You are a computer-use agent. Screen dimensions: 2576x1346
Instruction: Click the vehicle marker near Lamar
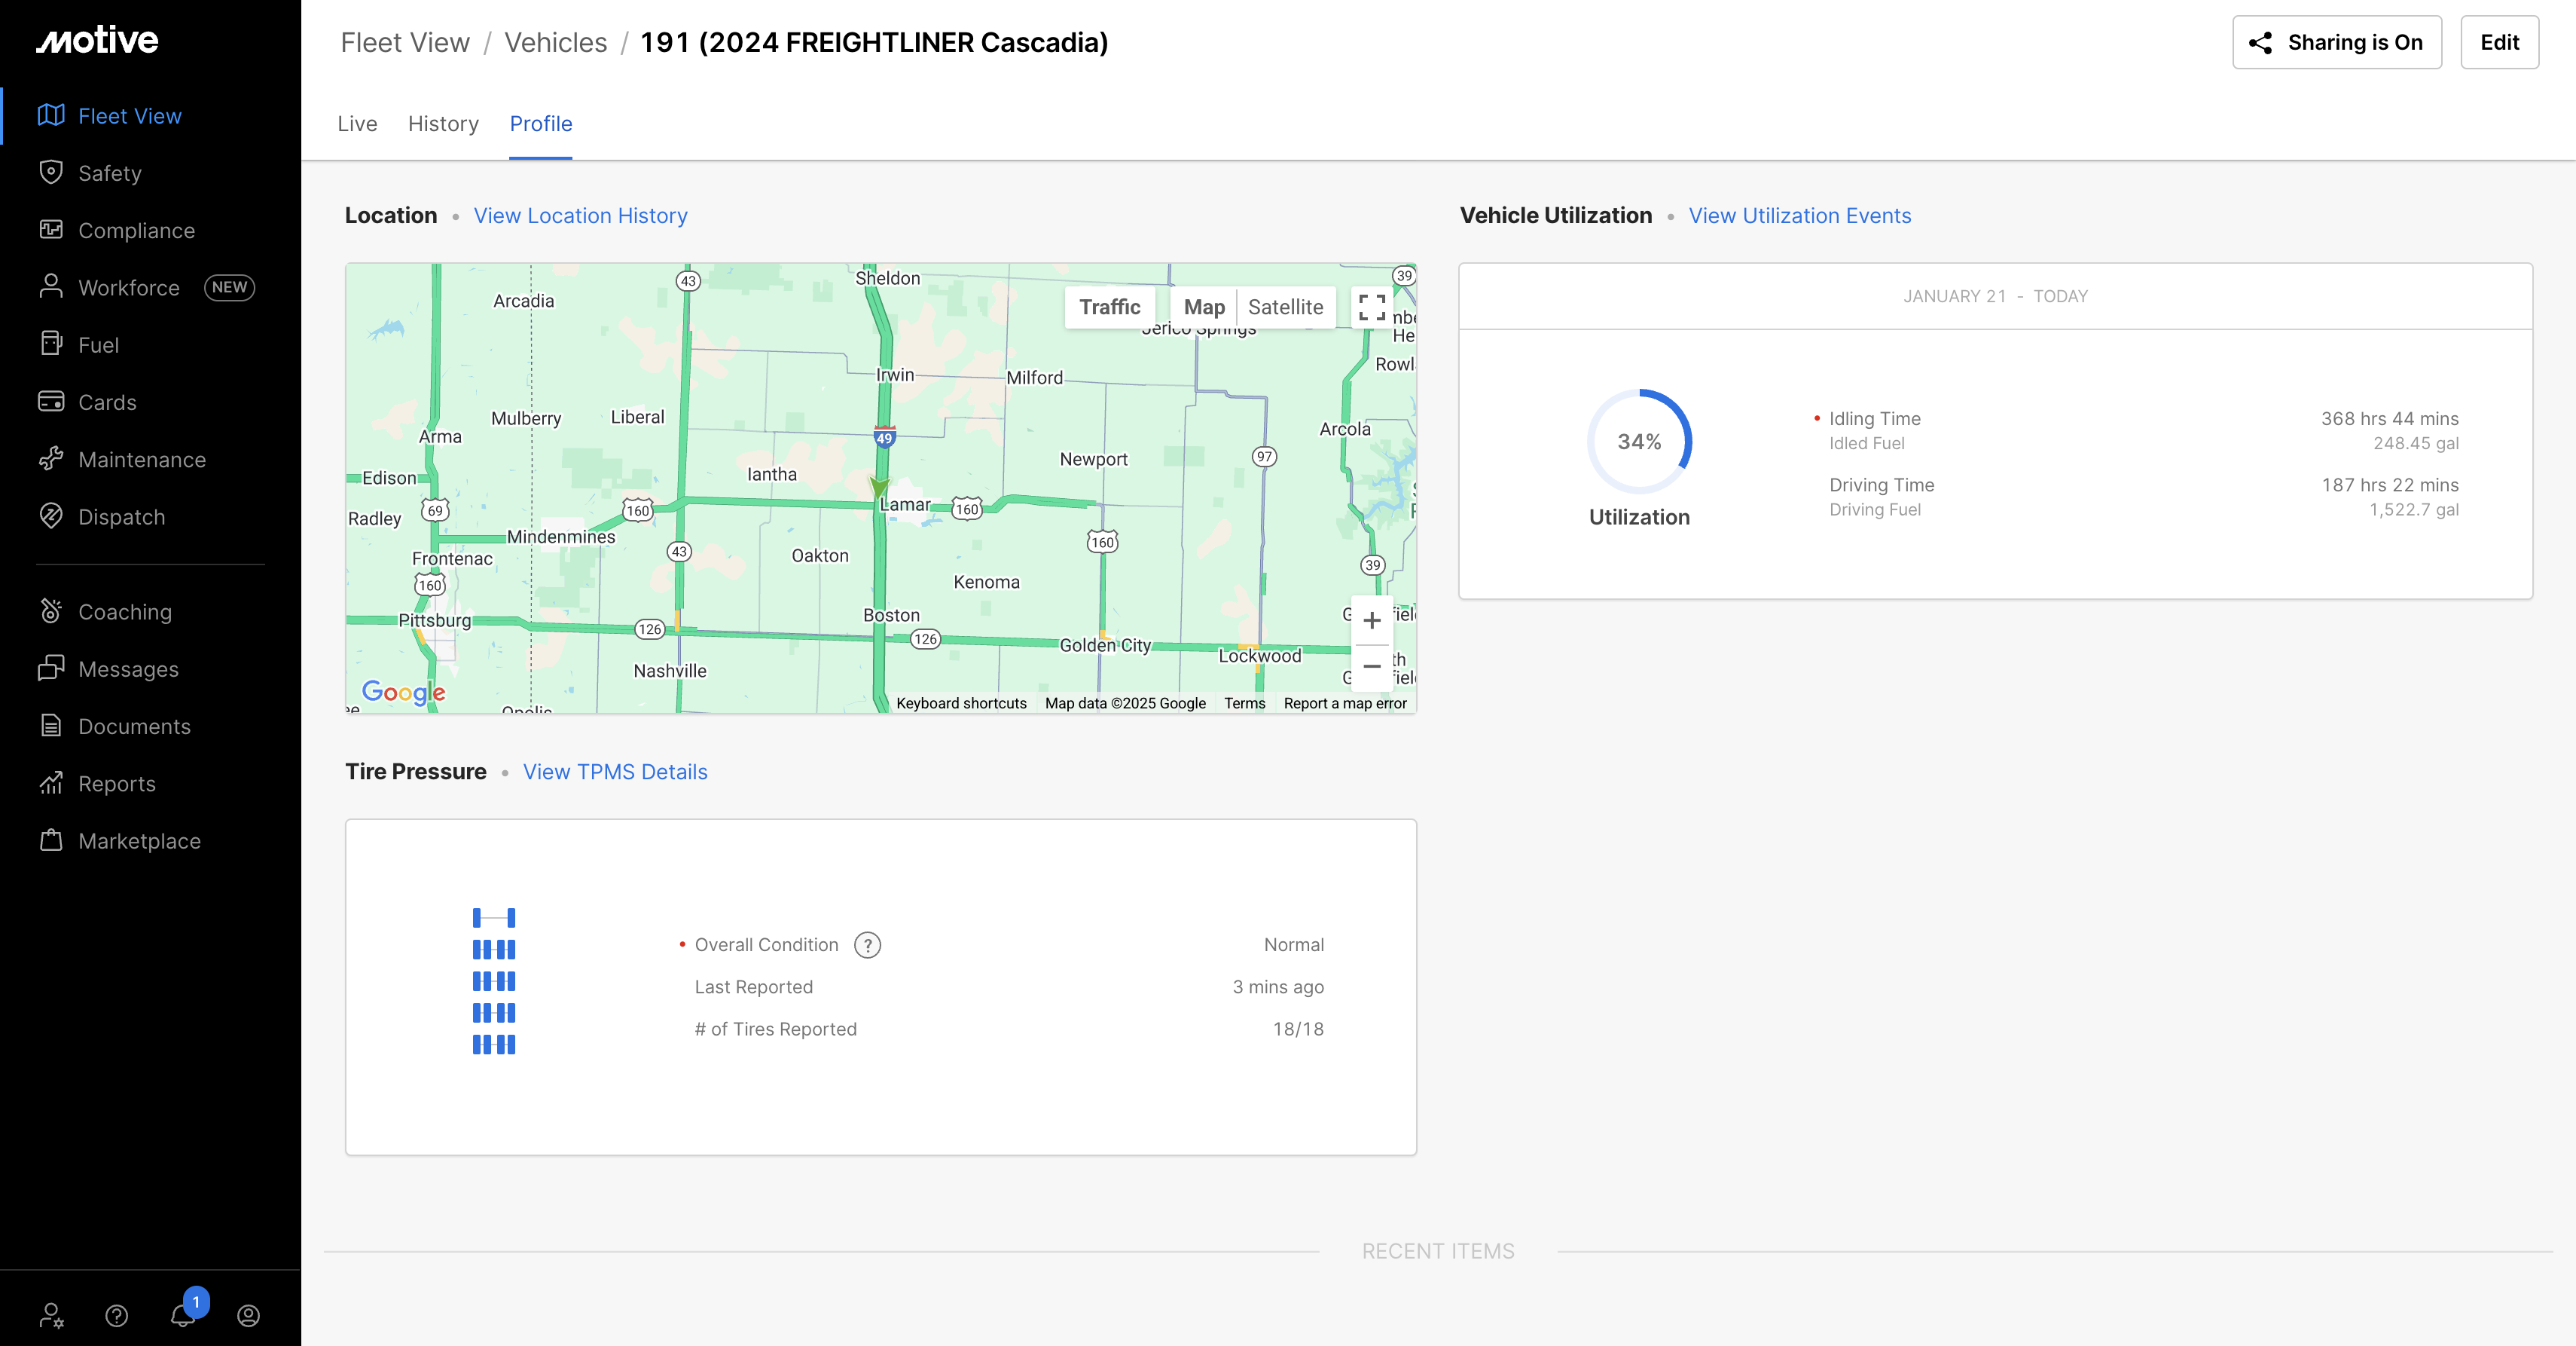pos(879,488)
